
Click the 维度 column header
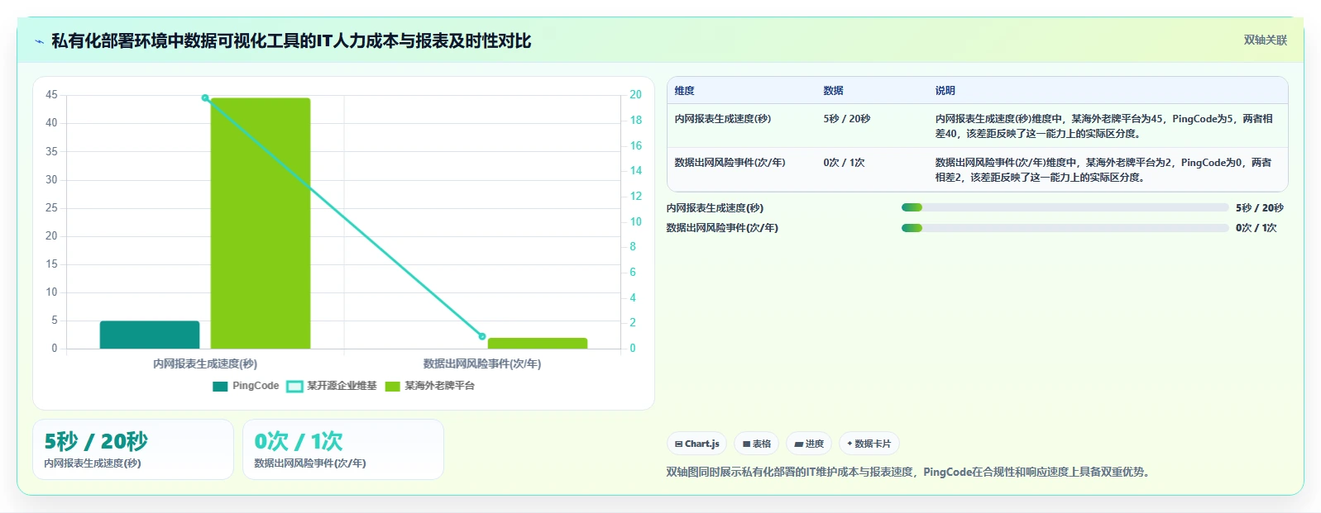(684, 90)
